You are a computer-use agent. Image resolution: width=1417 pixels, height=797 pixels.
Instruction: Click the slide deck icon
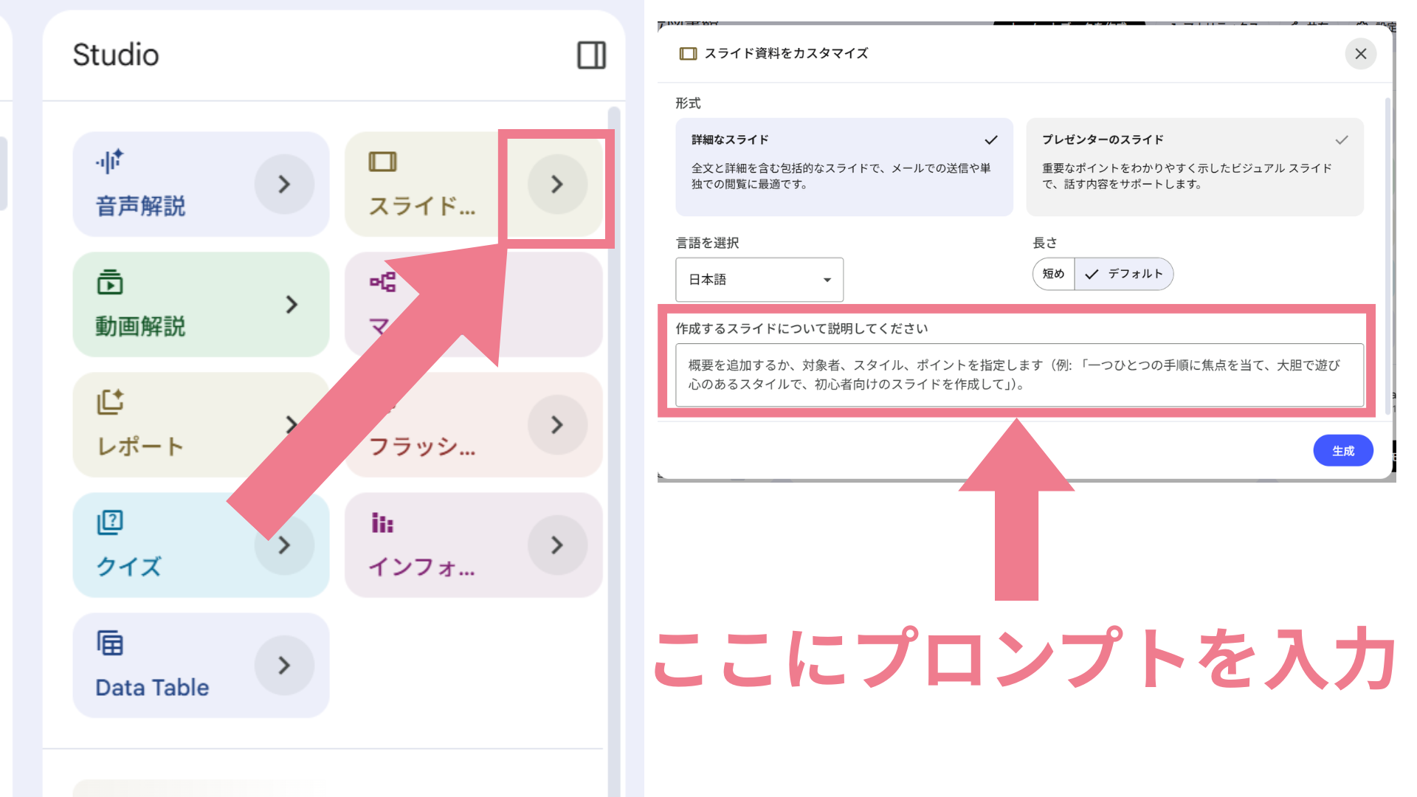pos(382,162)
